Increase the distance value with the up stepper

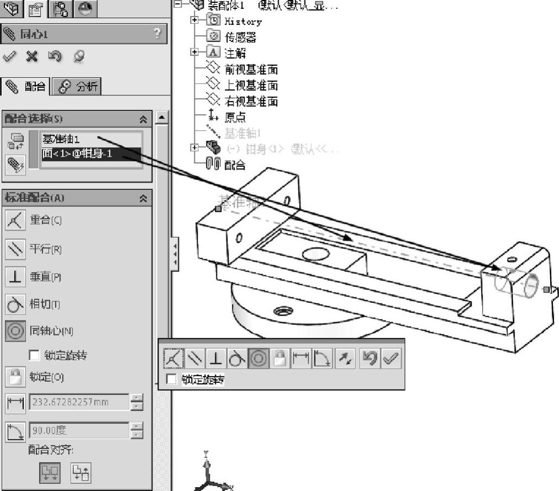click(x=137, y=398)
